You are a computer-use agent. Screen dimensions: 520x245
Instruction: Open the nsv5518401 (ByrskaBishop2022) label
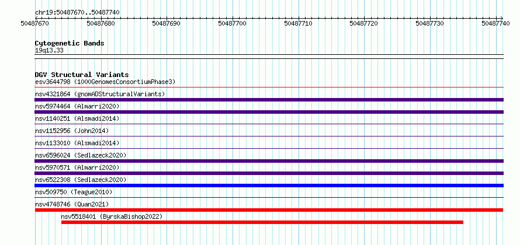(112, 216)
